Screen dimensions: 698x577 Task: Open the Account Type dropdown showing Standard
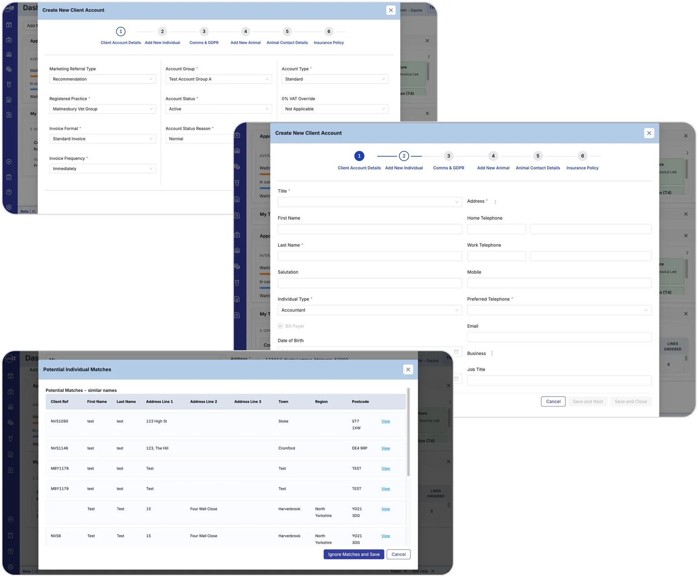[335, 79]
